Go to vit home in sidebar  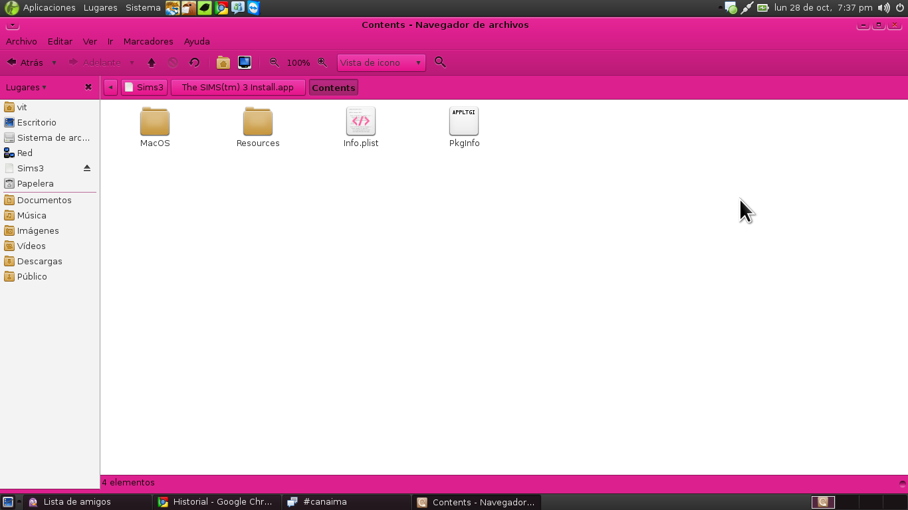(x=50, y=107)
